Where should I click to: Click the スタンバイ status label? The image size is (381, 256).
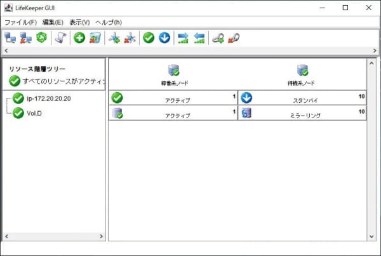pyautogui.click(x=305, y=100)
